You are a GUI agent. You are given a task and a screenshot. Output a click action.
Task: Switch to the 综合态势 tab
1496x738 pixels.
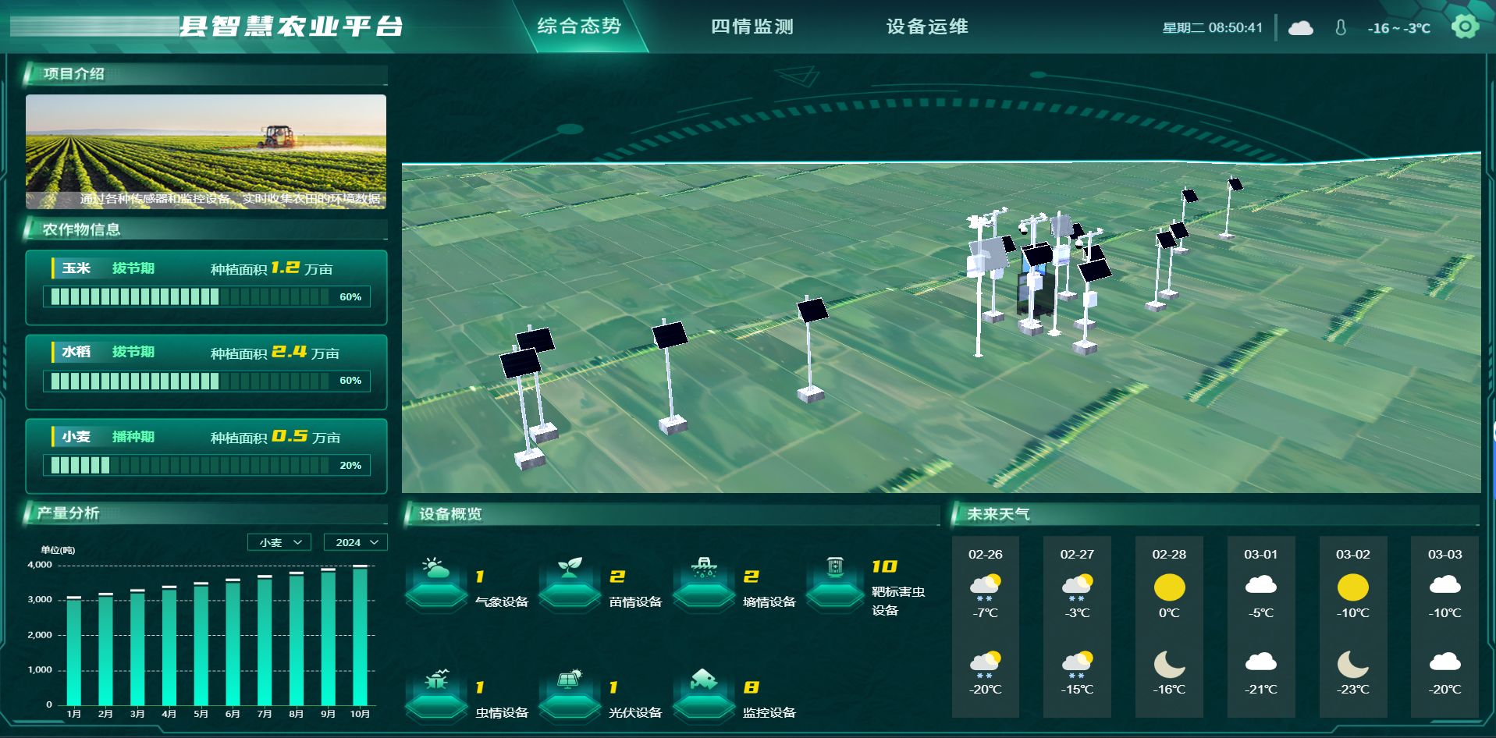click(x=579, y=27)
